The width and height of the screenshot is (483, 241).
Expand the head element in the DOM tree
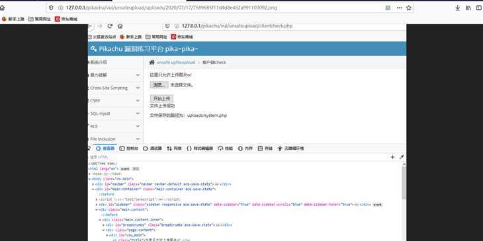89,174
